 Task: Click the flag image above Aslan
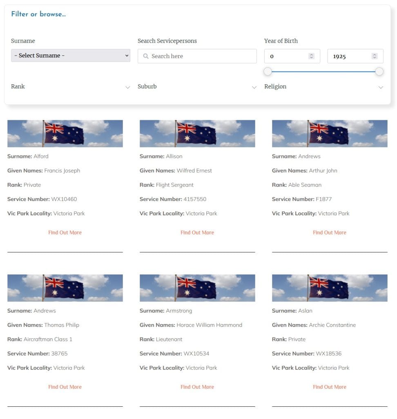pos(330,288)
